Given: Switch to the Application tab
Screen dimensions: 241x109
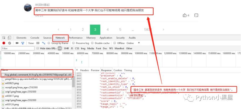Looking at the screenshot, I should coord(106,38).
